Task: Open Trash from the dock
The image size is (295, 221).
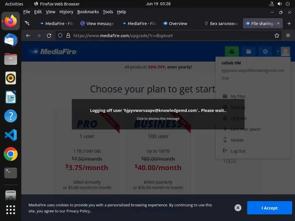Action: click(11, 195)
